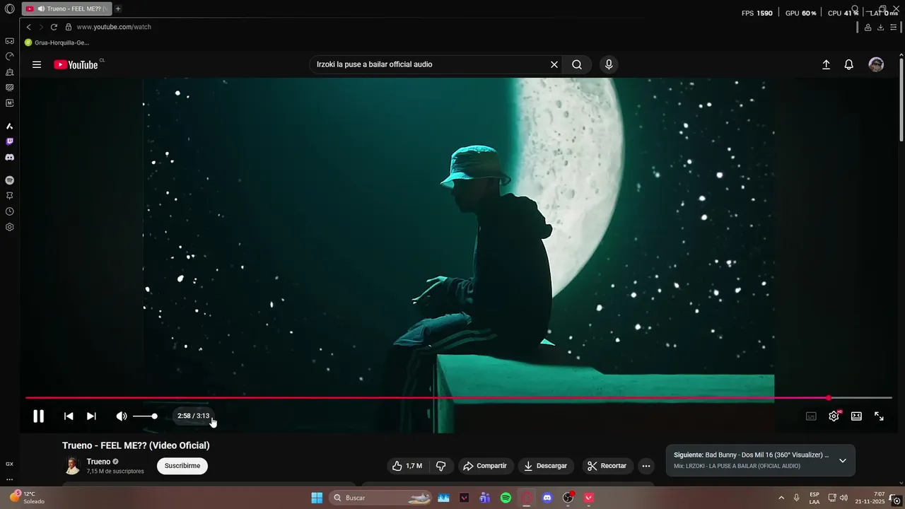Toggle fullscreen exit arrows on the player
The width and height of the screenshot is (905, 509).
point(879,416)
